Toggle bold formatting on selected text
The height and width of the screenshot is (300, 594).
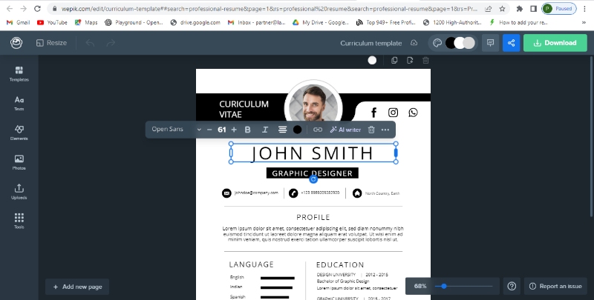(x=248, y=130)
